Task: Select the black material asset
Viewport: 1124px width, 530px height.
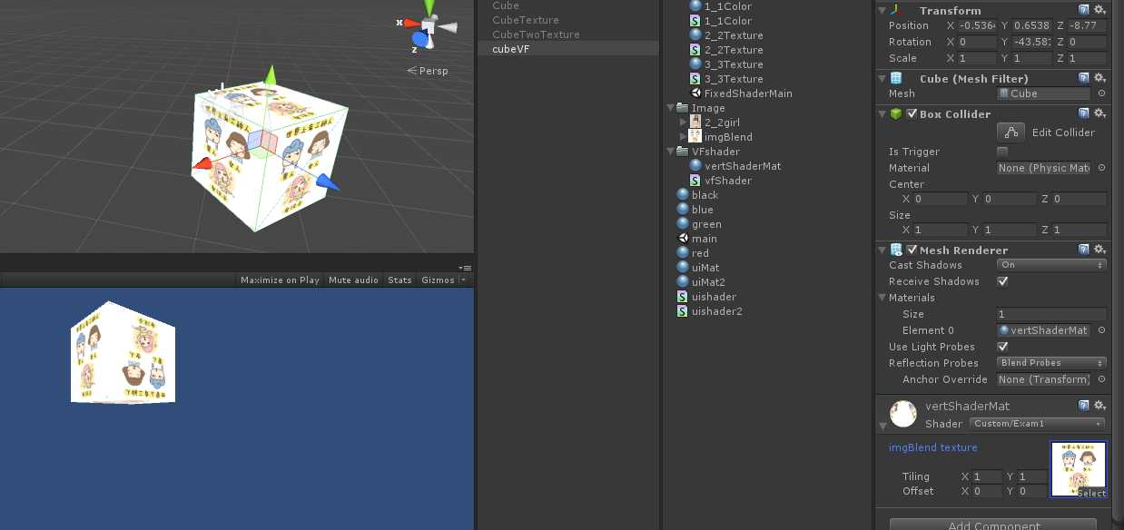Action: (x=697, y=195)
